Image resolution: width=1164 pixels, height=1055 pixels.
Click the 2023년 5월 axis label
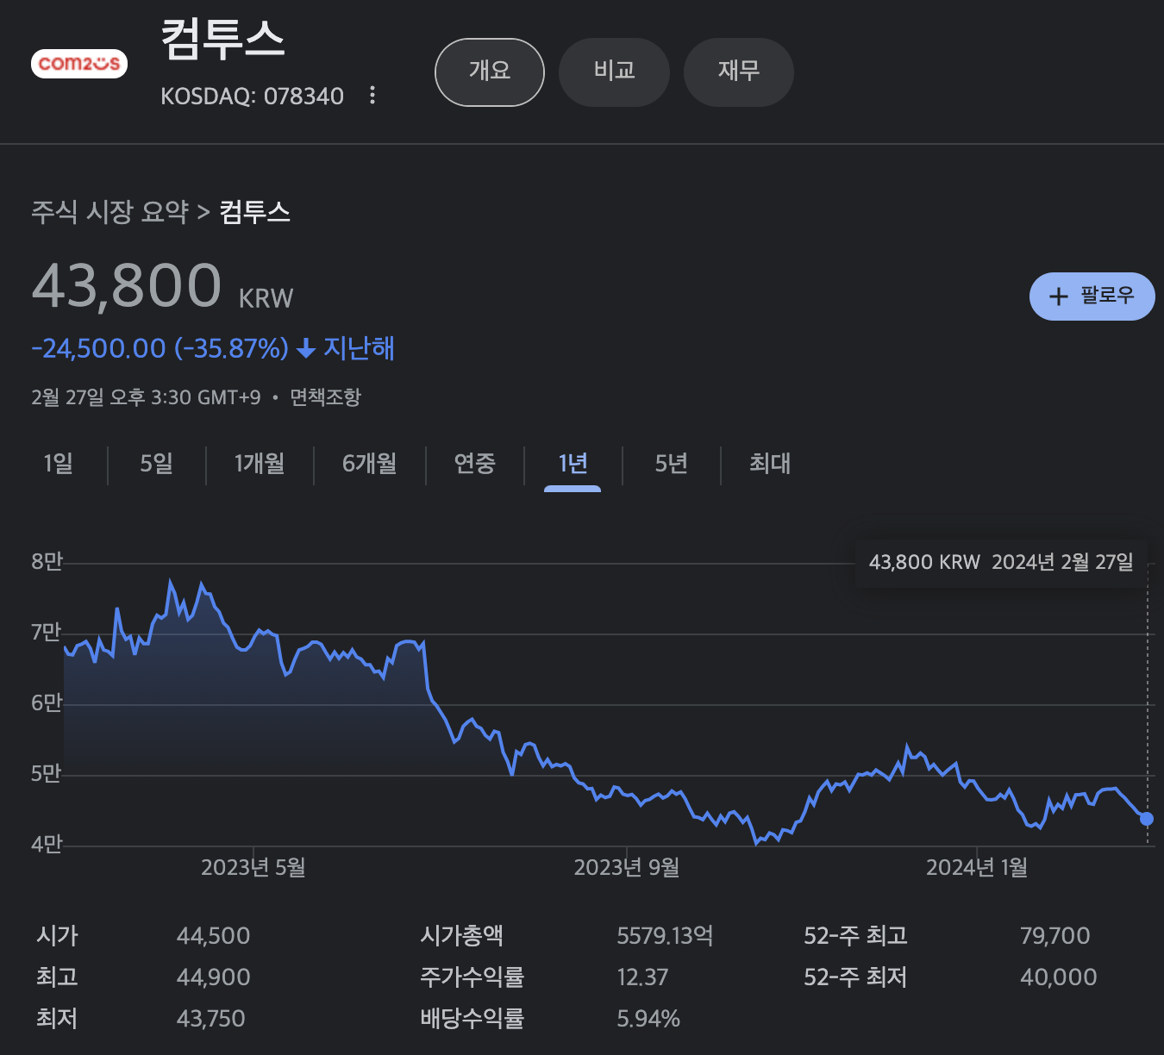pyautogui.click(x=253, y=868)
